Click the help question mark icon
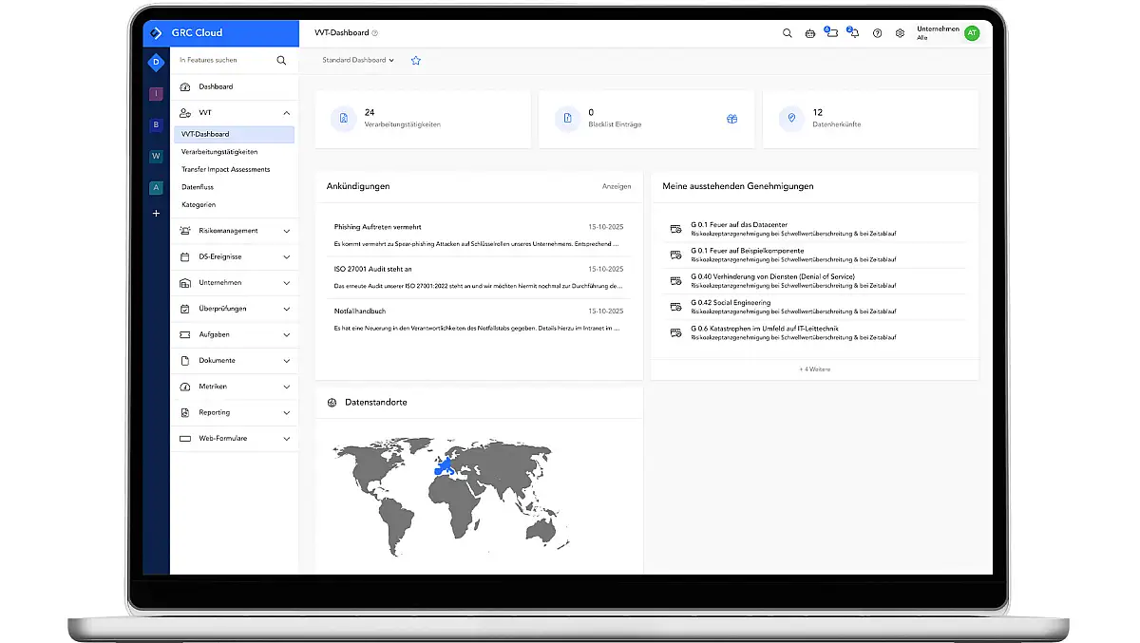Viewport: 1140px width, 643px height. click(877, 33)
